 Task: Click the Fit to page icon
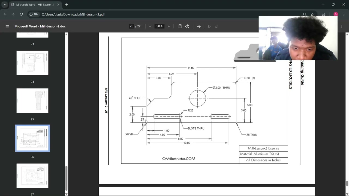tap(180, 26)
